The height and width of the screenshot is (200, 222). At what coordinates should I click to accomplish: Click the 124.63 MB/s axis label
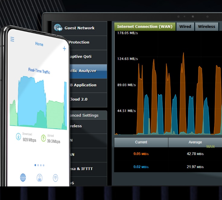point(127,59)
